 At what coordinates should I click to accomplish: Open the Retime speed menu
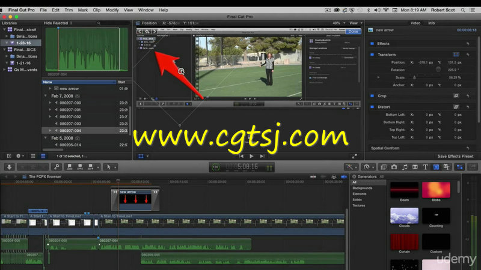coord(368,167)
